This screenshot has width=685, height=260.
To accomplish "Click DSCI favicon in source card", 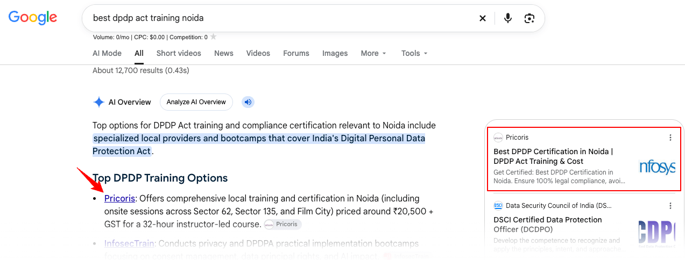I will point(498,206).
